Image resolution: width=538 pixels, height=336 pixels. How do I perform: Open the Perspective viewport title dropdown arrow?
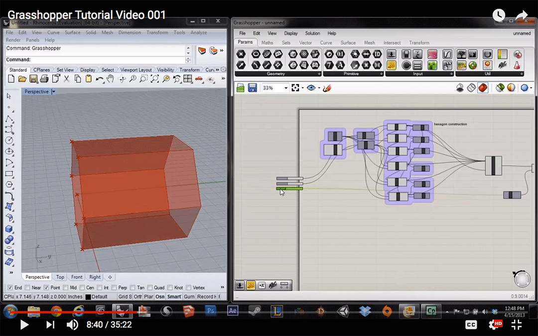(x=53, y=92)
